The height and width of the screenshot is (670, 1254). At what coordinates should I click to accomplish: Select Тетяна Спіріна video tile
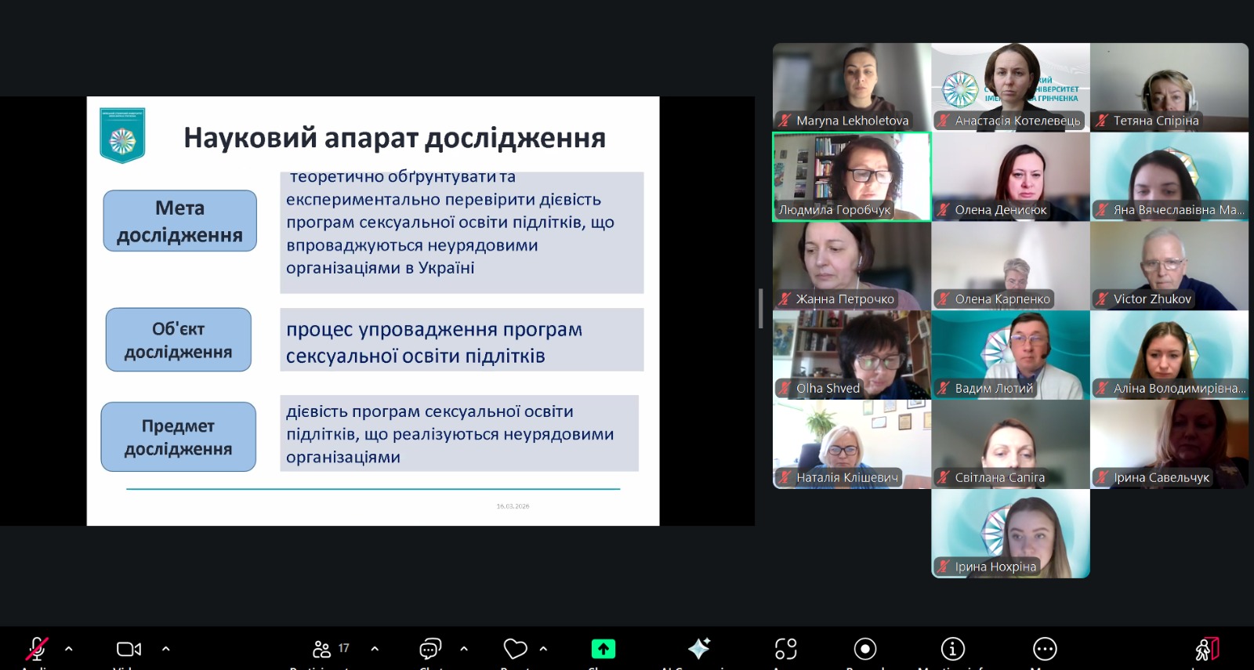(1169, 87)
